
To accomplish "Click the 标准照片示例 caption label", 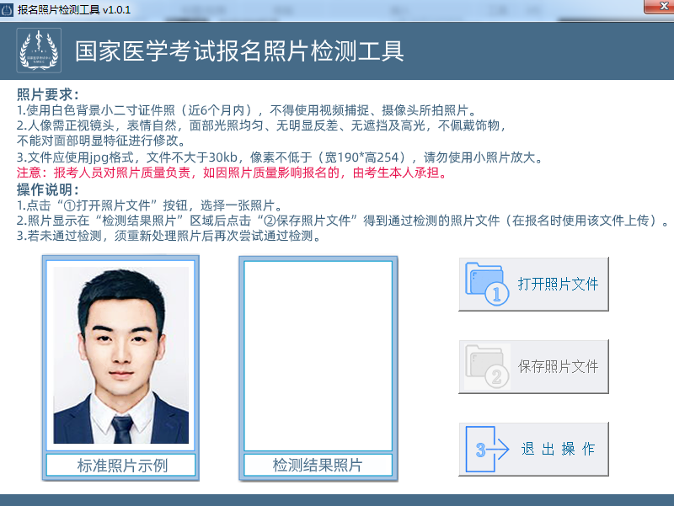I will coord(122,465).
